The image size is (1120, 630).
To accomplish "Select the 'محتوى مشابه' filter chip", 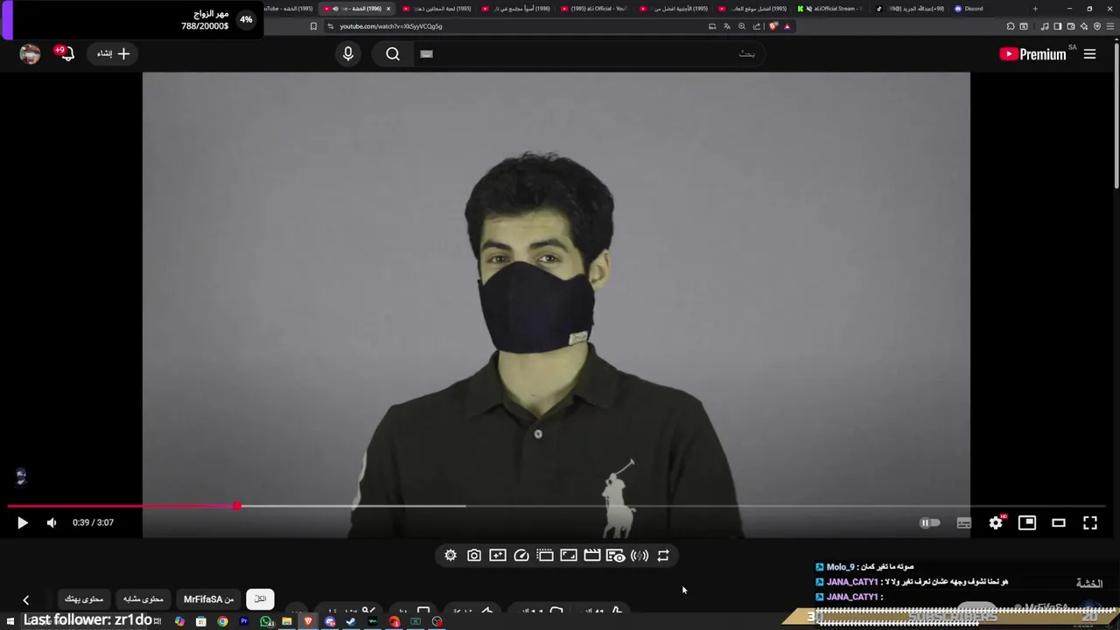I will pyautogui.click(x=143, y=599).
